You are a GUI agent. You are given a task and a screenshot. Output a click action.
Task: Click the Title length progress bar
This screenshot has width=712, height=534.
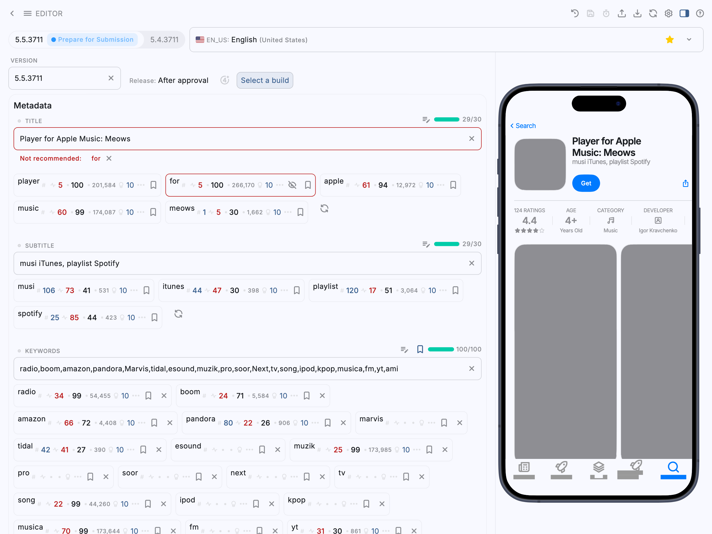[x=446, y=119]
